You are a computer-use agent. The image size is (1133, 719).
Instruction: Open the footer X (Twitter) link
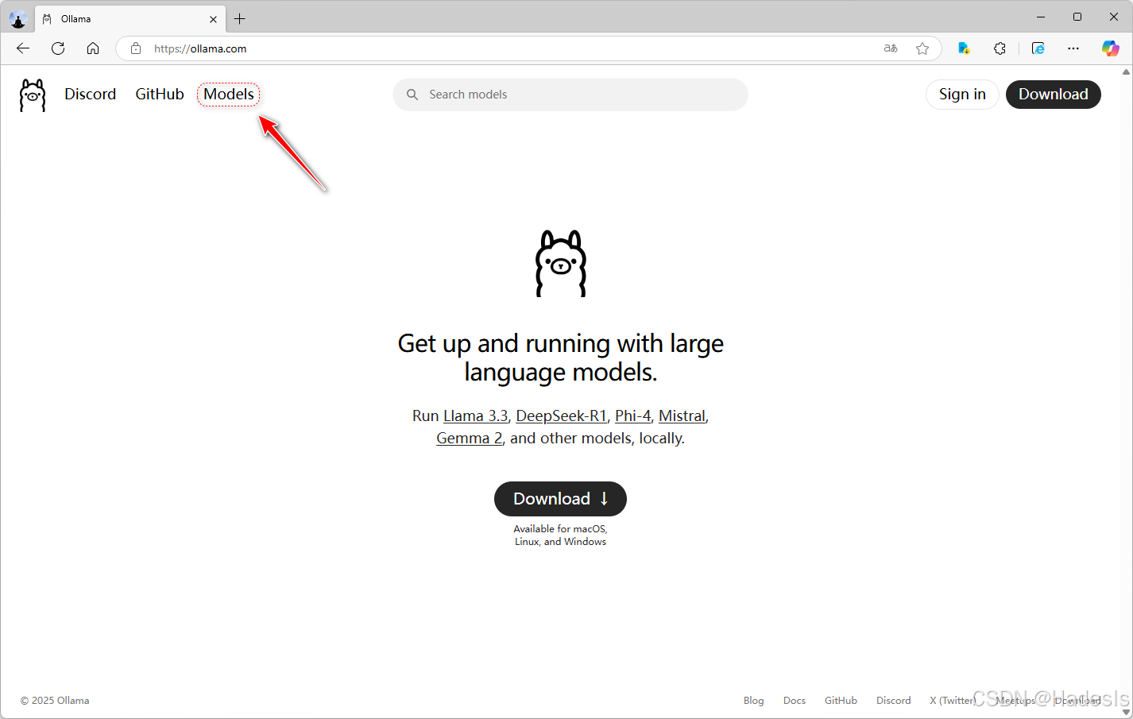click(953, 701)
